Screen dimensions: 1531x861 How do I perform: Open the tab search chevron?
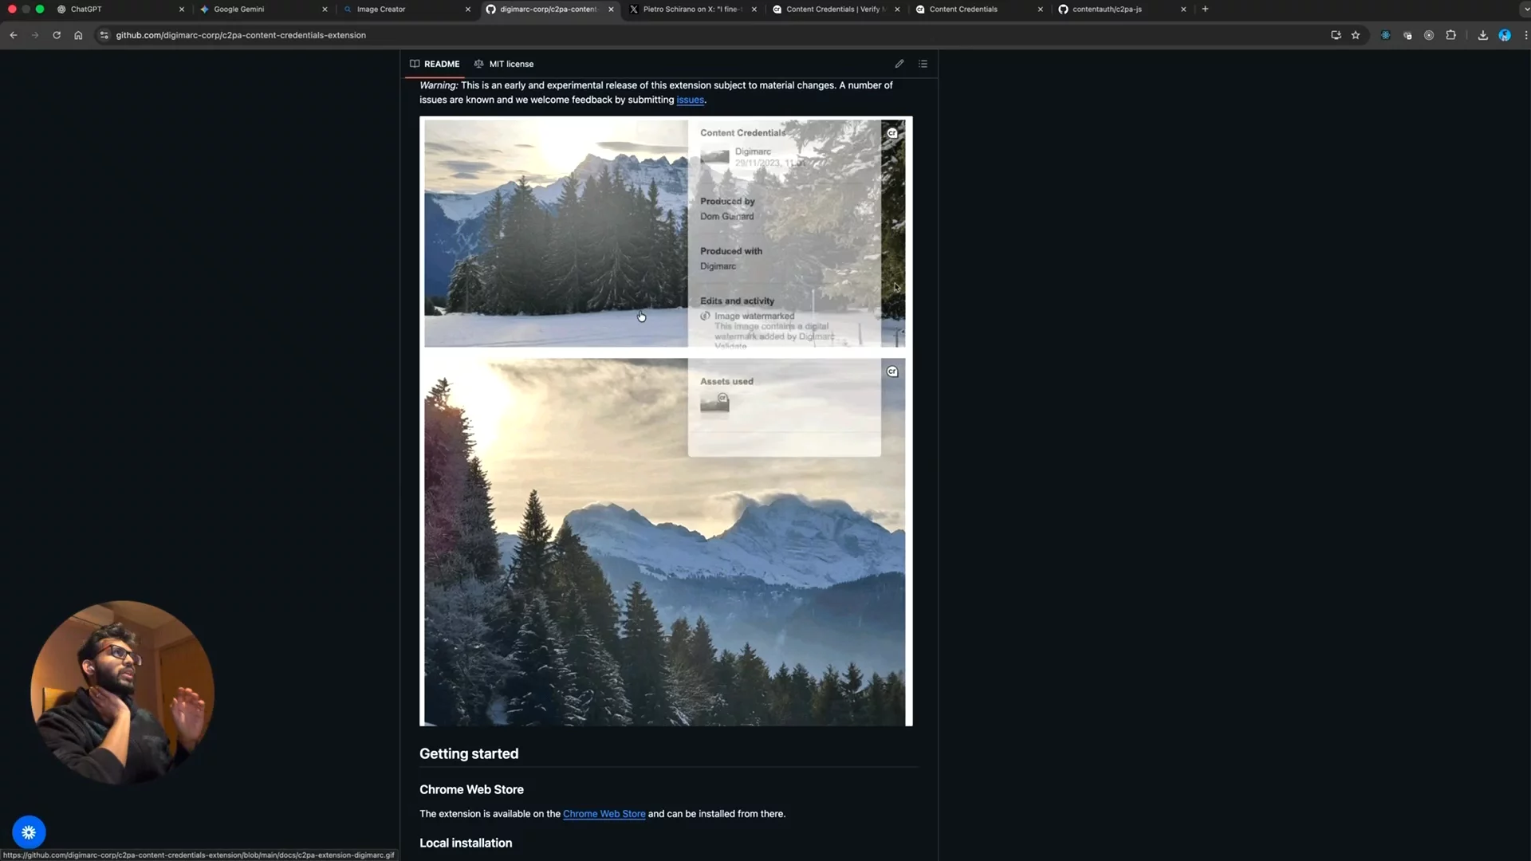coord(1525,9)
